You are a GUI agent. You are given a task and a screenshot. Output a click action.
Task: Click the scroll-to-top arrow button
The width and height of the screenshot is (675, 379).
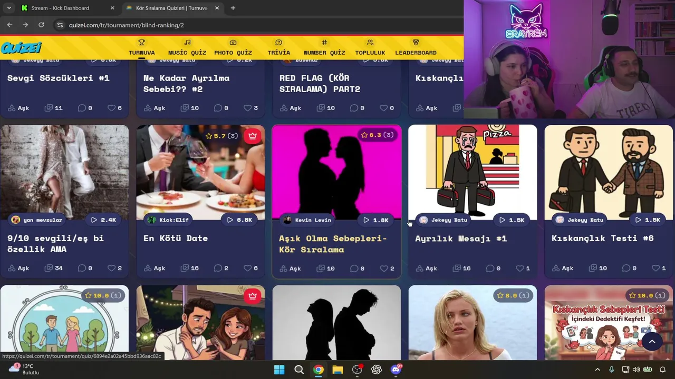[x=652, y=341]
